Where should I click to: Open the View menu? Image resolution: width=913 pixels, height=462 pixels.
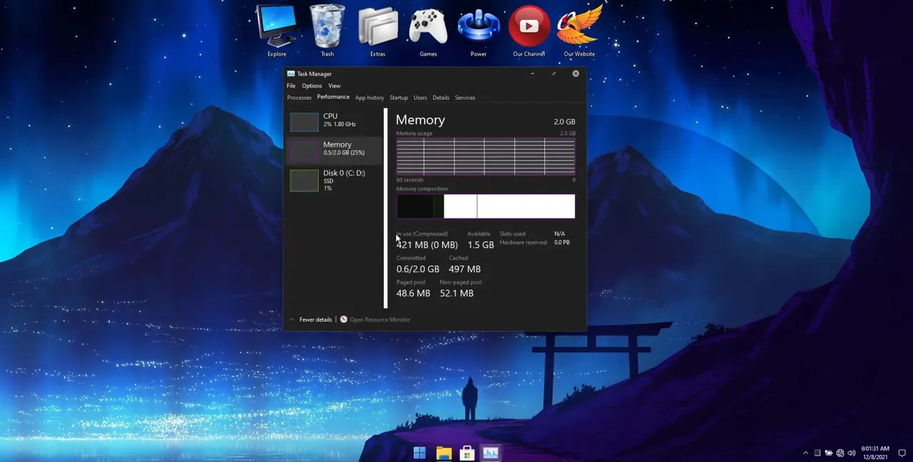[335, 85]
